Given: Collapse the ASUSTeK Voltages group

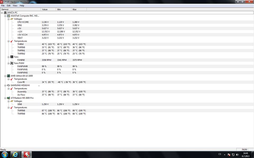Looking at the screenshot, I should 8,19.
